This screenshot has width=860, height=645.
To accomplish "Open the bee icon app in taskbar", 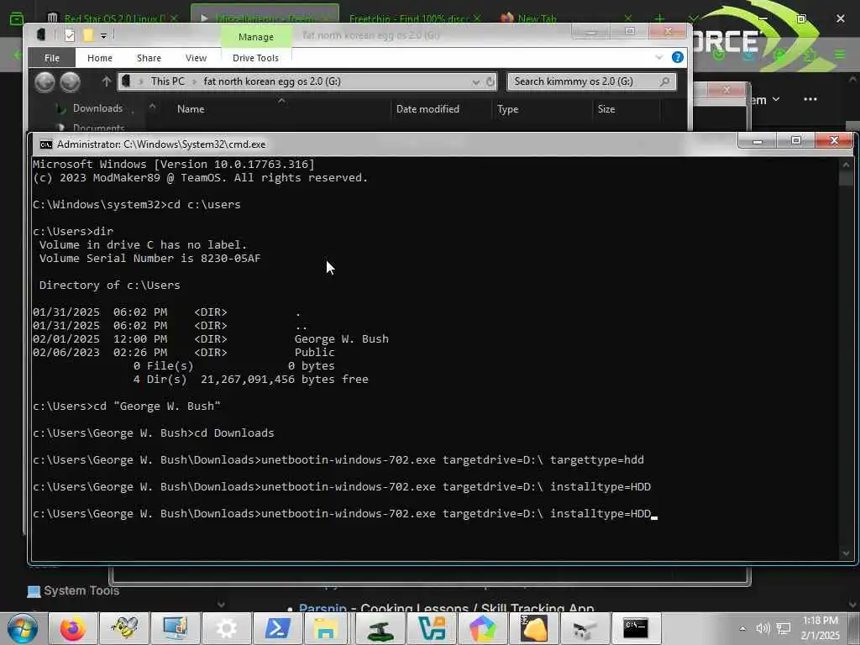I will [x=124, y=628].
